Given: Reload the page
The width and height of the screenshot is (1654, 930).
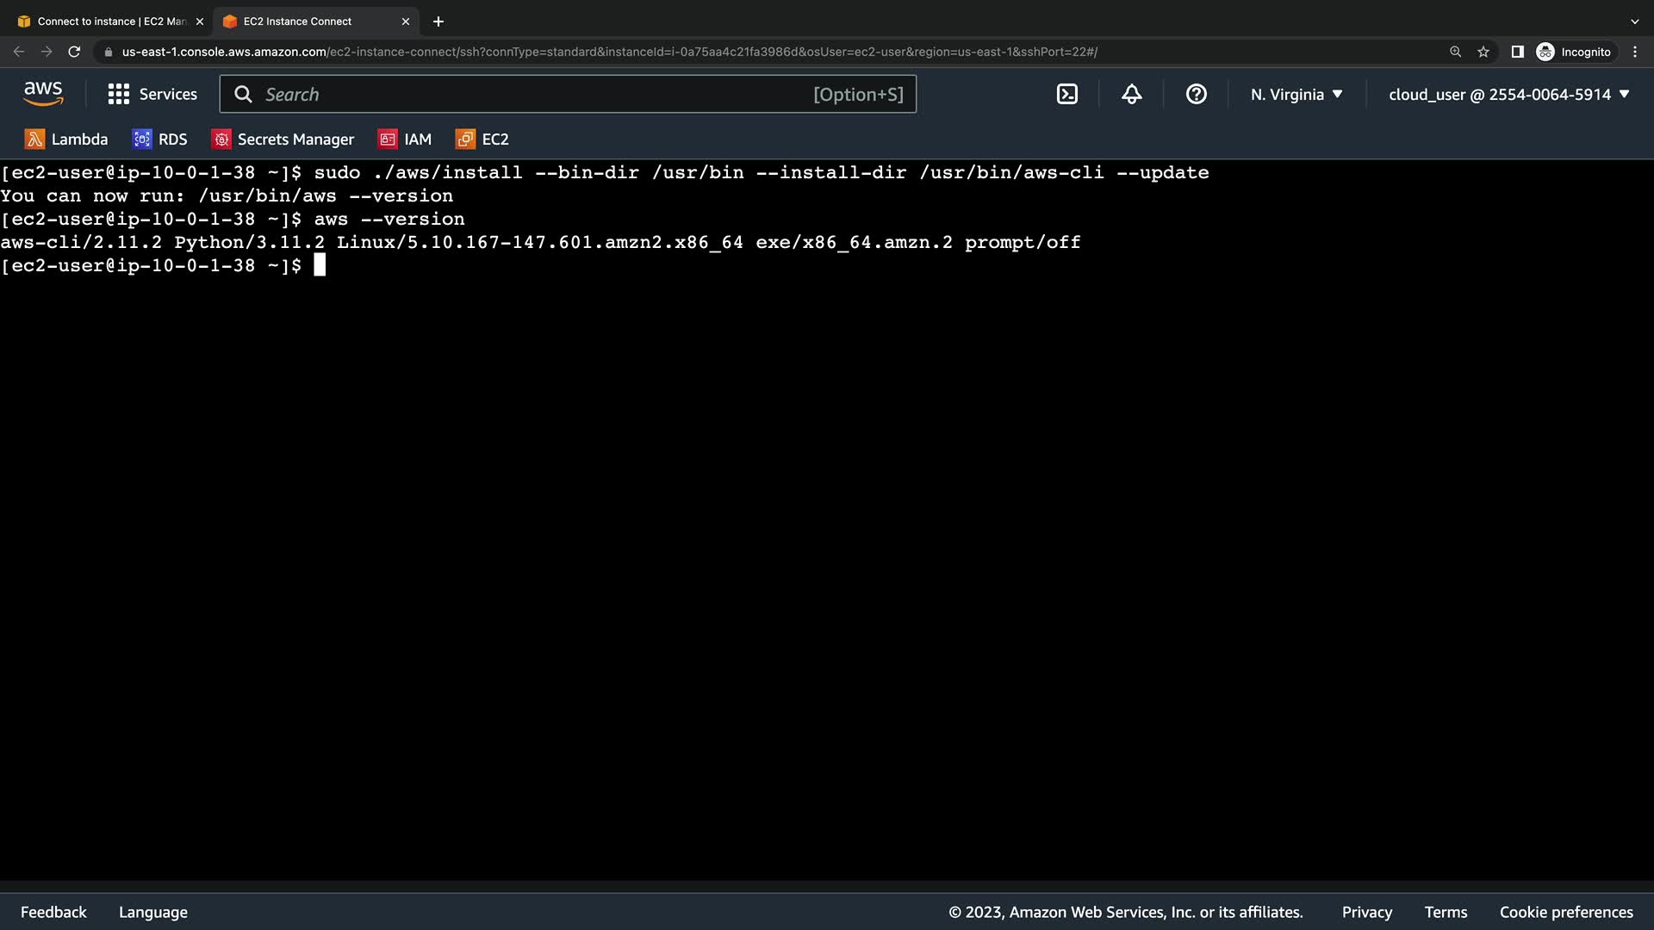Looking at the screenshot, I should [x=74, y=52].
